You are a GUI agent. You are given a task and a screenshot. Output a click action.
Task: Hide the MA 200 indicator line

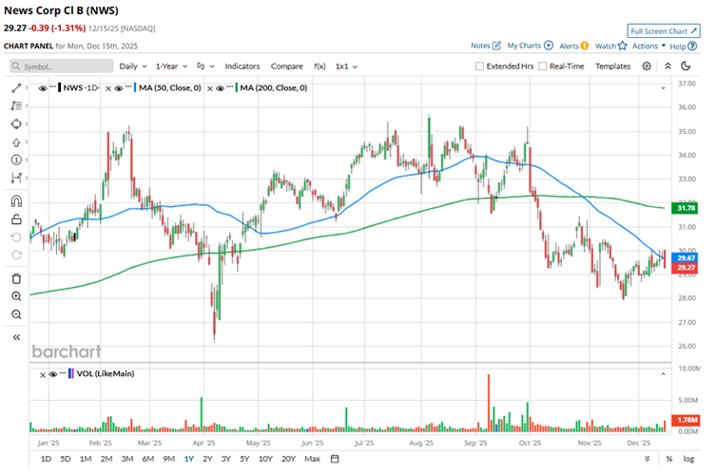[220, 88]
